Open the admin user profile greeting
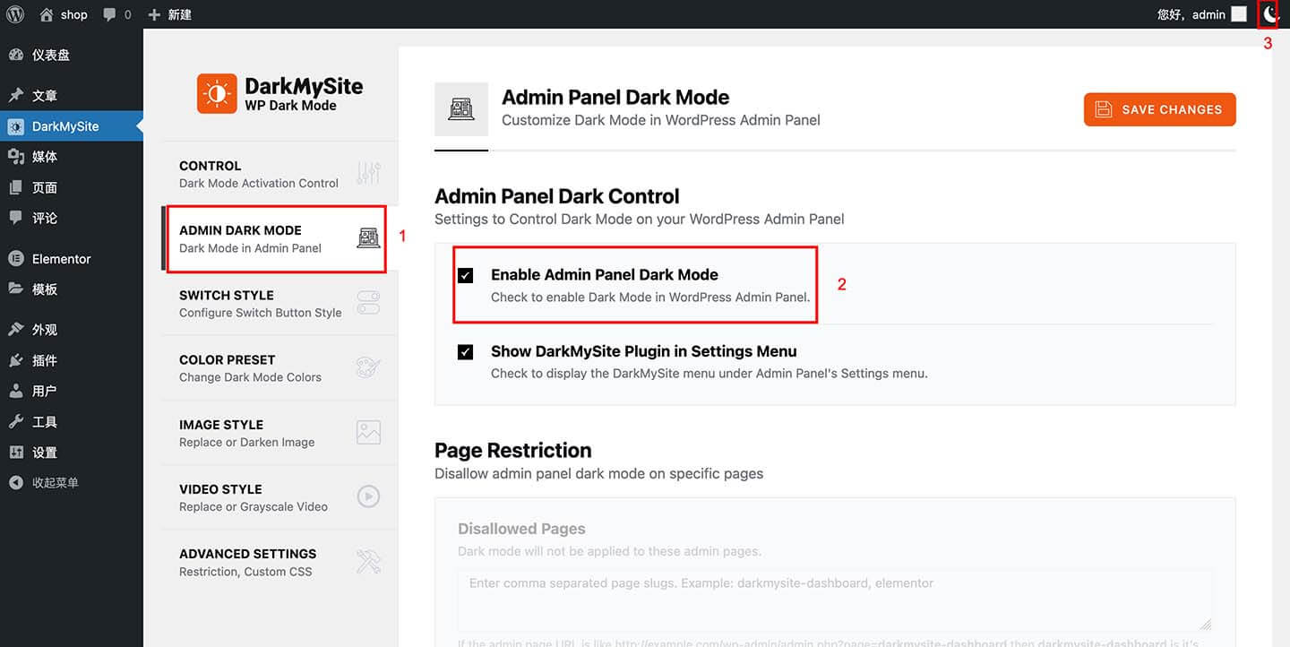1290x647 pixels. coord(1203,14)
